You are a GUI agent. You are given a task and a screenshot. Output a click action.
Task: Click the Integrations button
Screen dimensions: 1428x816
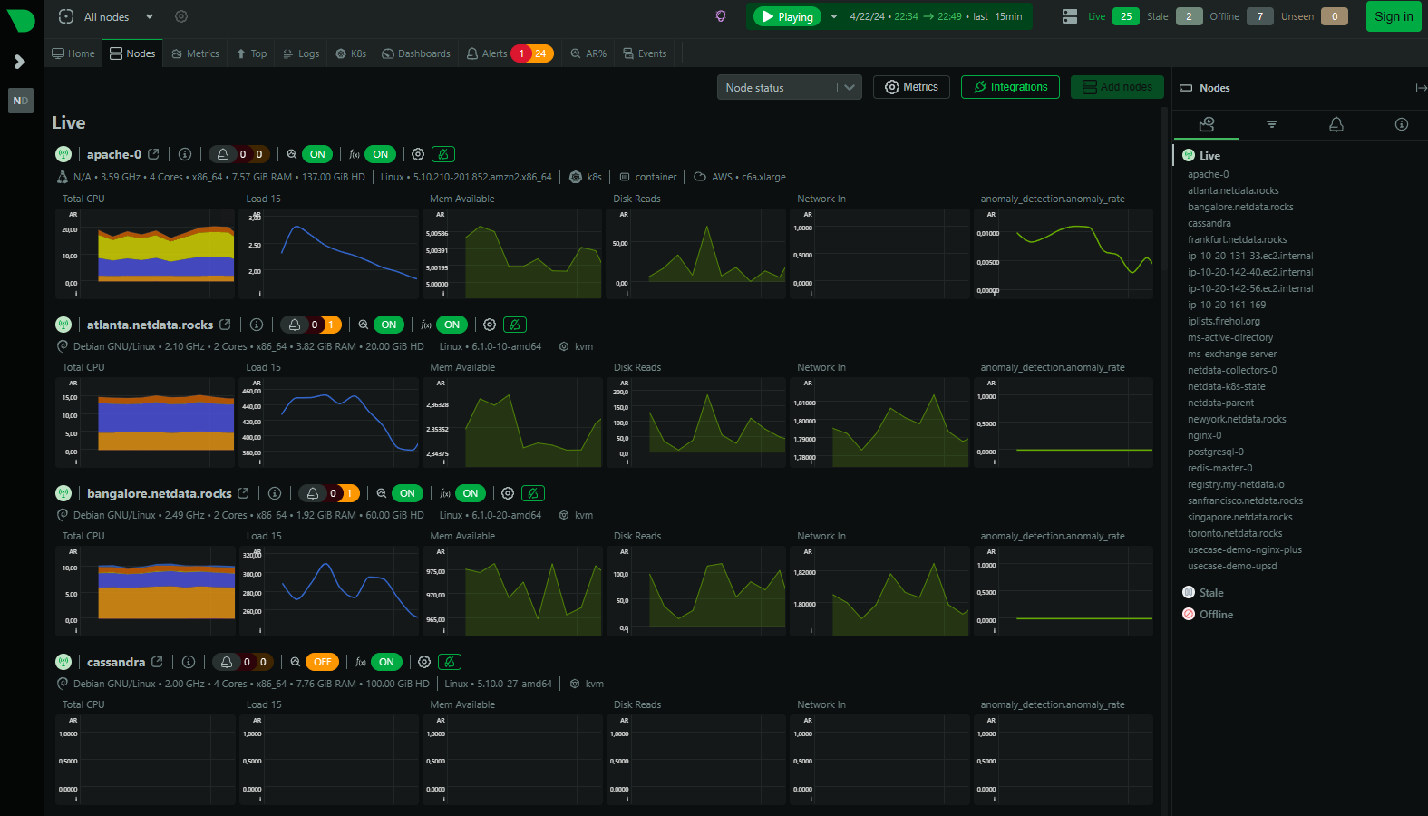point(1010,87)
